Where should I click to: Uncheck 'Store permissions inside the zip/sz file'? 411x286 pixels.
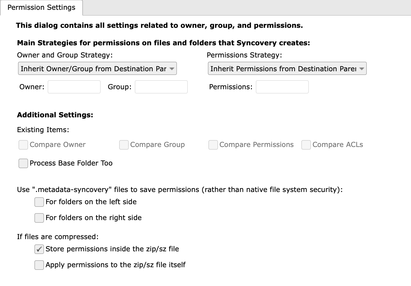(39, 249)
